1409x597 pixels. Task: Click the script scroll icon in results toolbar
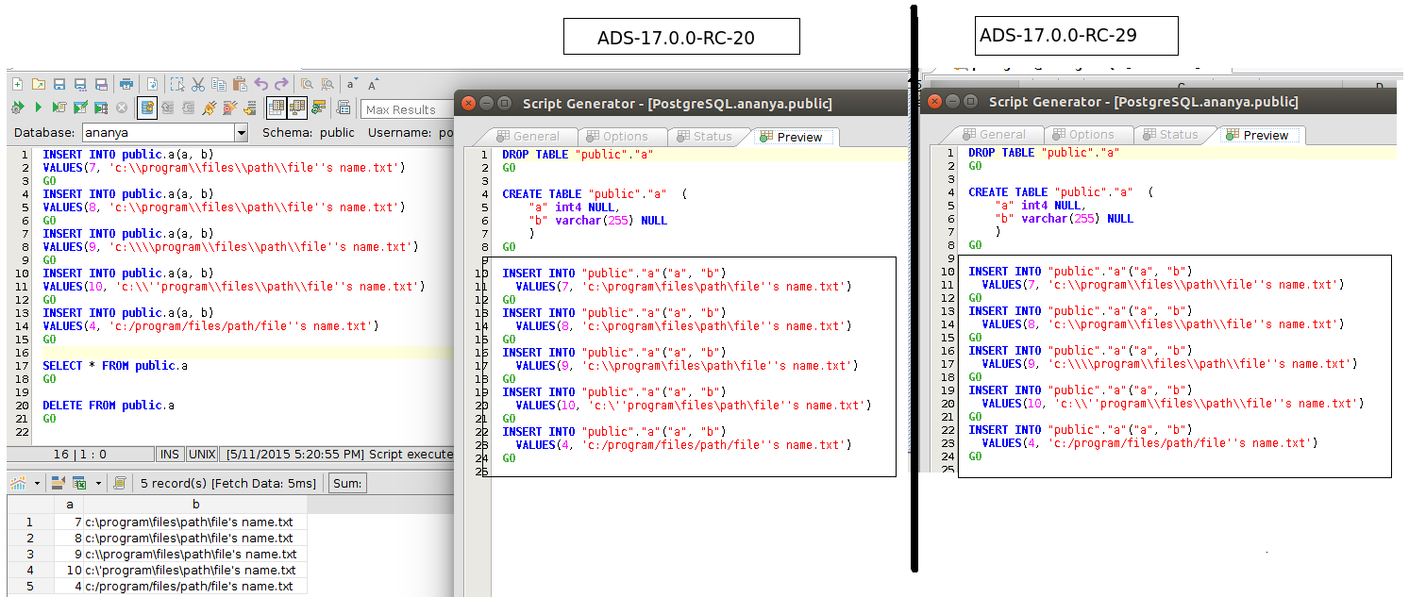pyautogui.click(x=120, y=483)
